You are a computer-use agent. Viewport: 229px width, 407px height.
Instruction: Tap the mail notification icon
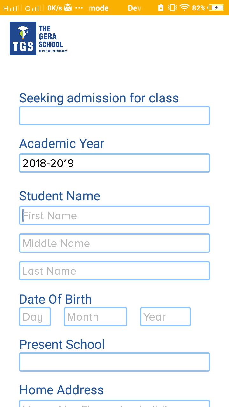(x=68, y=8)
